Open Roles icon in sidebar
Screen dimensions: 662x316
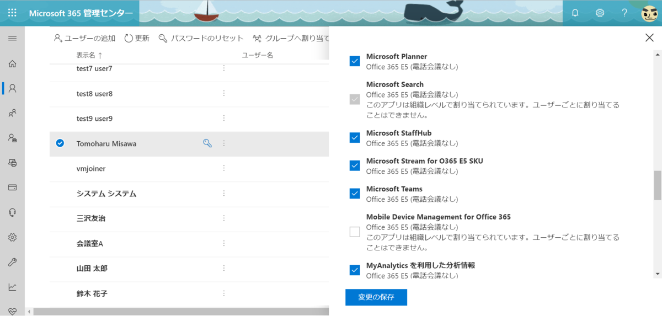tap(12, 138)
